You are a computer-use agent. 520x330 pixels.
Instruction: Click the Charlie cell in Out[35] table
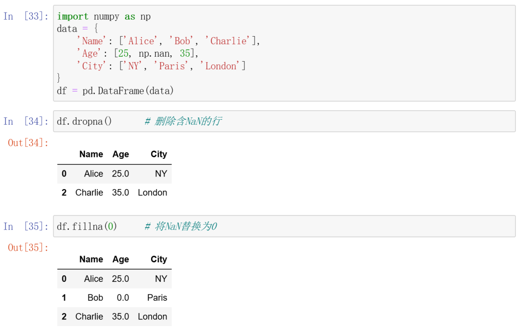(x=89, y=317)
